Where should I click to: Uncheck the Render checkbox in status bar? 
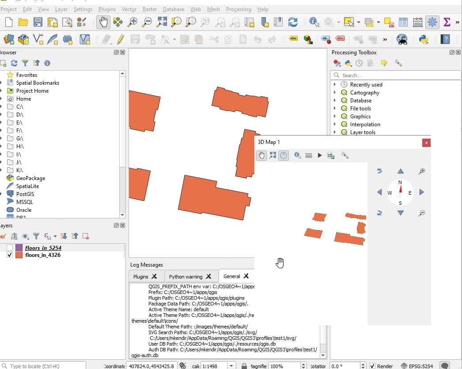[x=372, y=366]
